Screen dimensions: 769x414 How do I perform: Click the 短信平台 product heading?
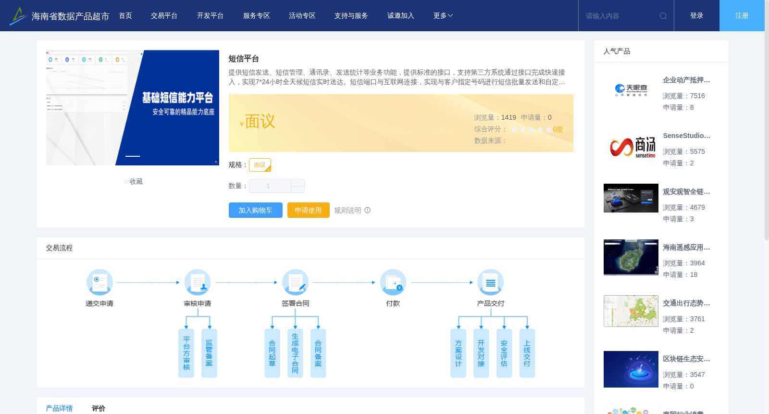pos(244,59)
